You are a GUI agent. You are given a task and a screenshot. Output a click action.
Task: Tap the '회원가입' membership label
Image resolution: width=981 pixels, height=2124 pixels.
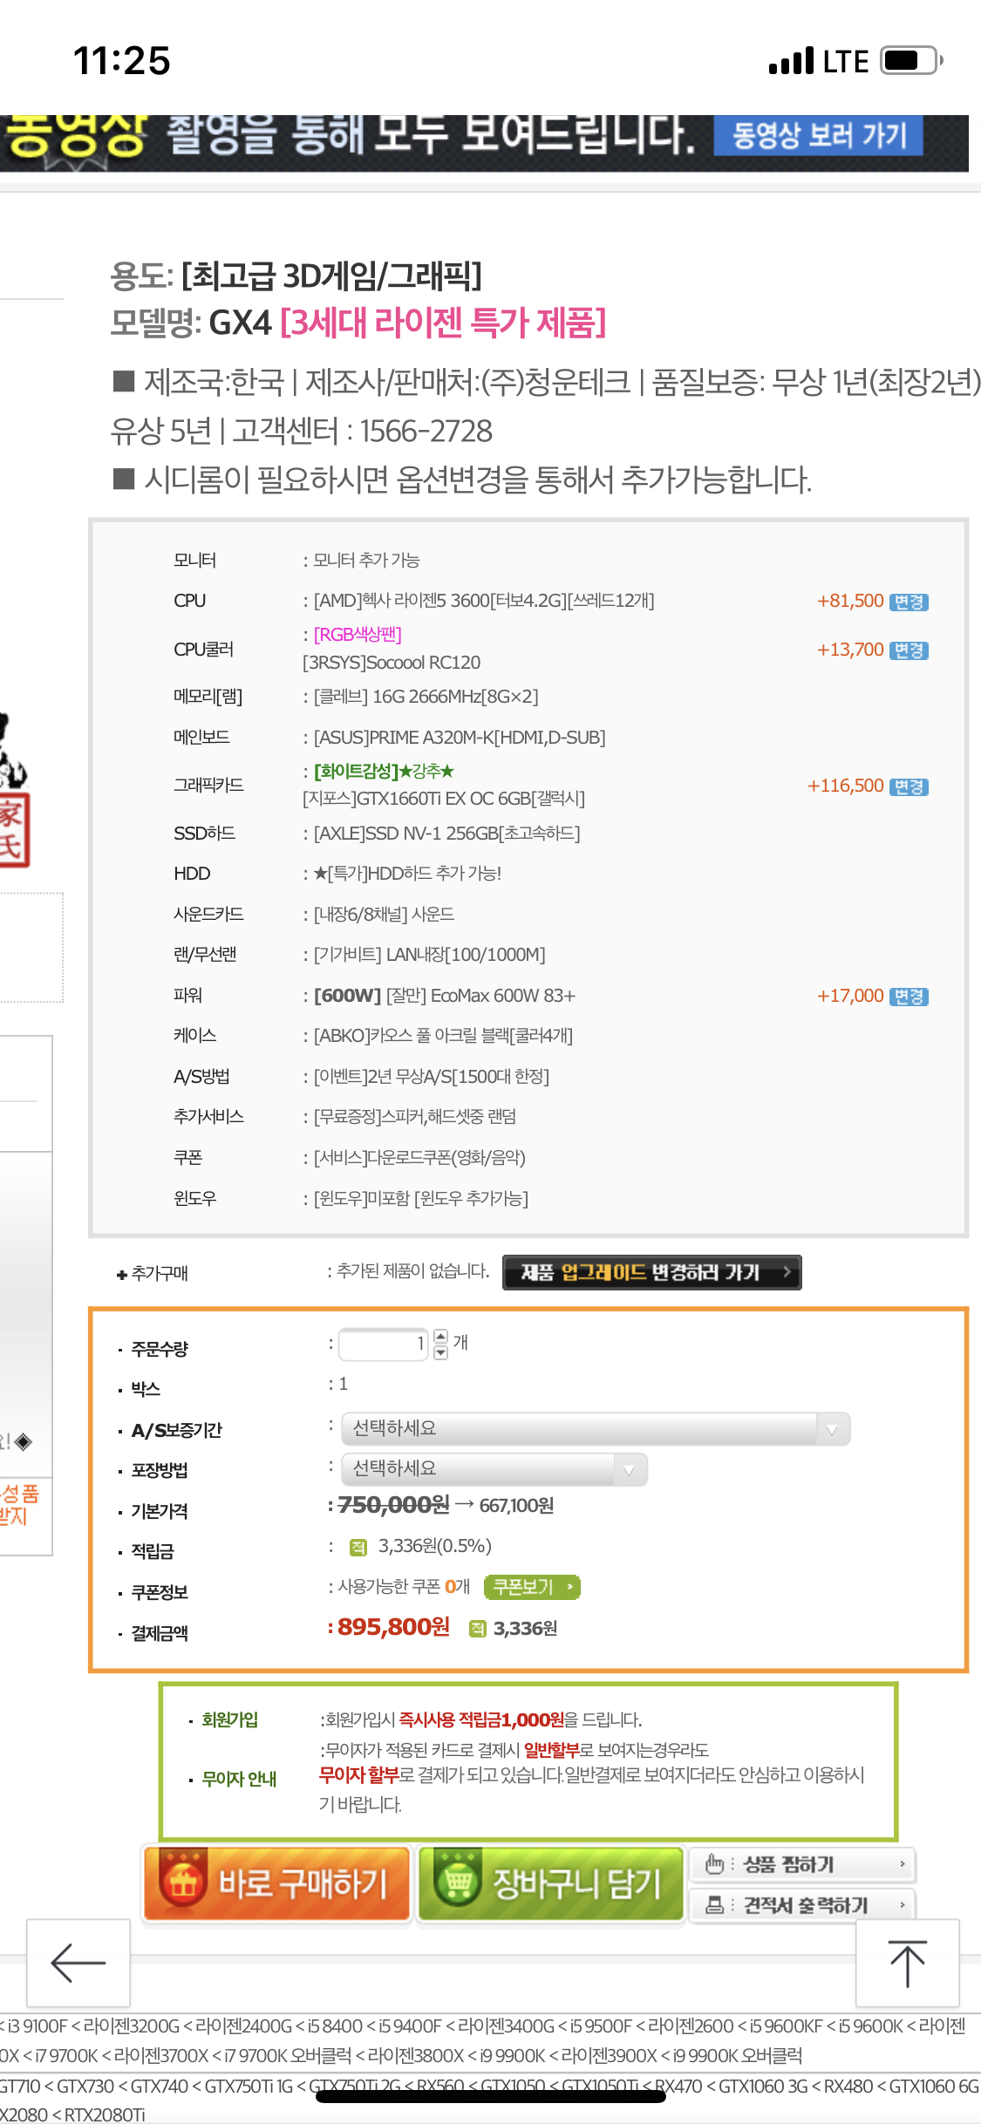230,1719
